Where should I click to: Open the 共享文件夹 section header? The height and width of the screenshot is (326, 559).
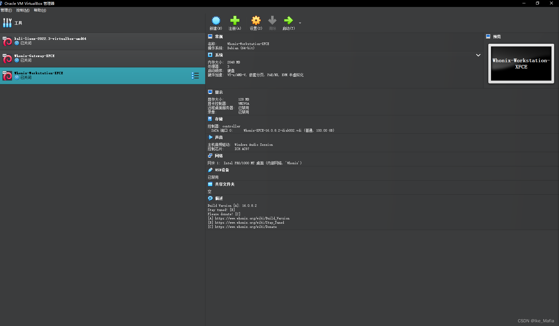(225, 184)
